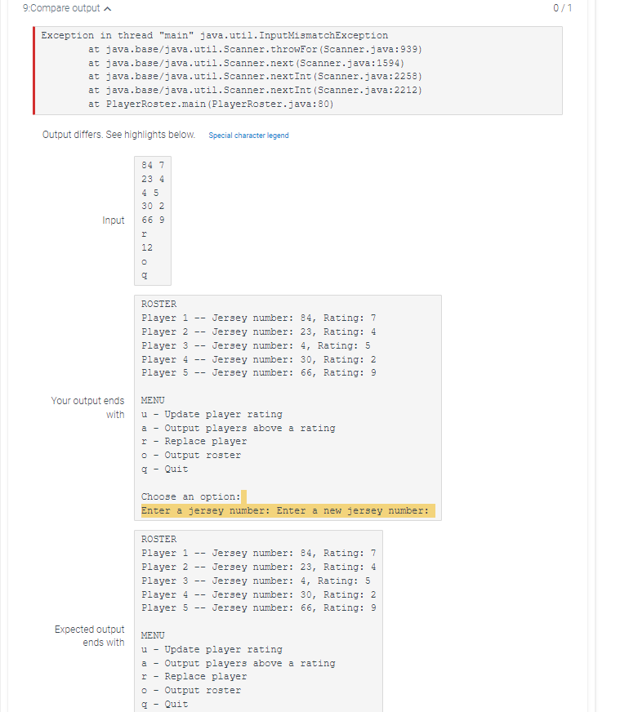Click MENU heading in expected output
The height and width of the screenshot is (712, 629).
click(153, 635)
